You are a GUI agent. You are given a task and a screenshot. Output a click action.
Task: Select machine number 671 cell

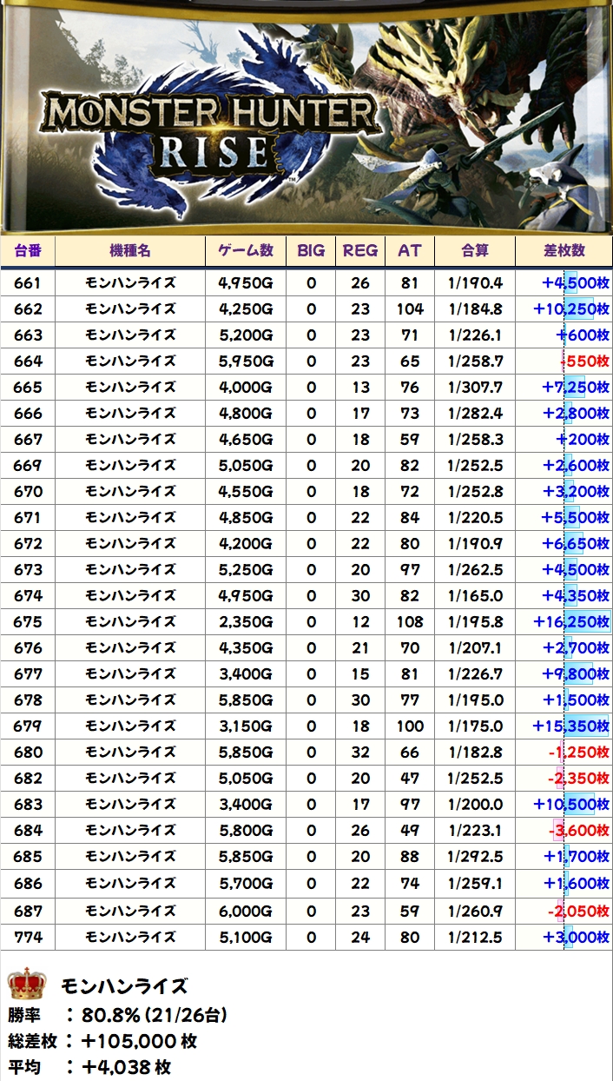(x=28, y=517)
